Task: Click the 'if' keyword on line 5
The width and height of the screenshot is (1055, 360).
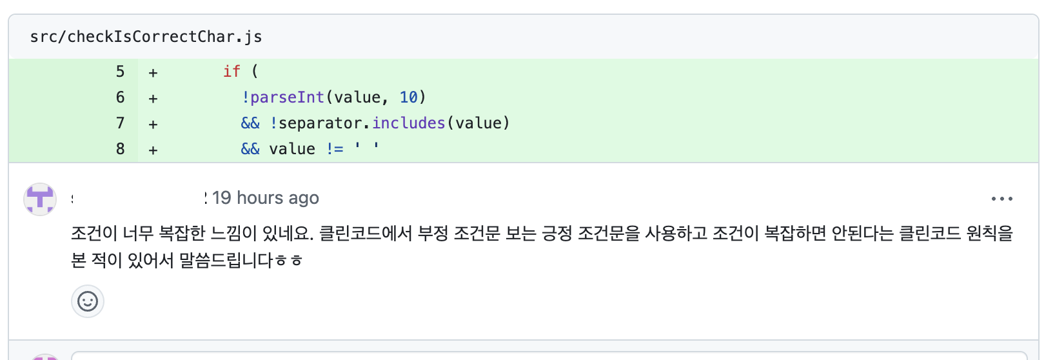Action: 232,71
